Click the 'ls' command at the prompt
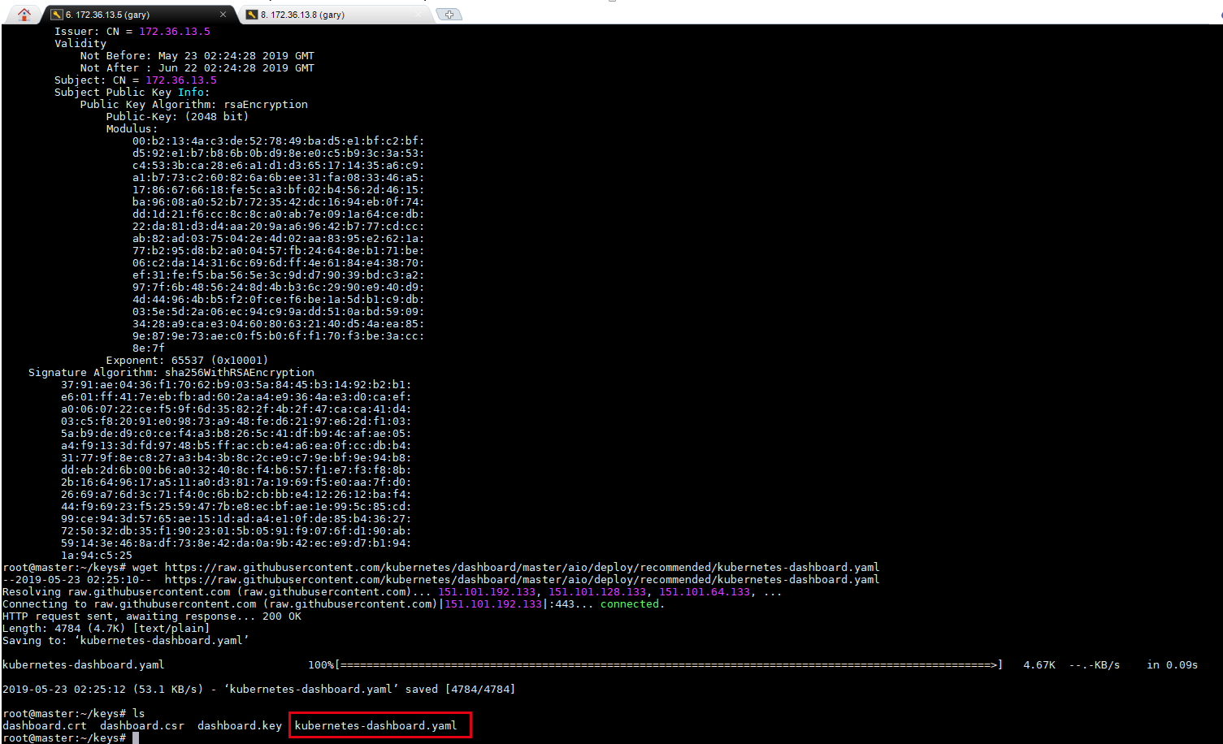 (139, 713)
